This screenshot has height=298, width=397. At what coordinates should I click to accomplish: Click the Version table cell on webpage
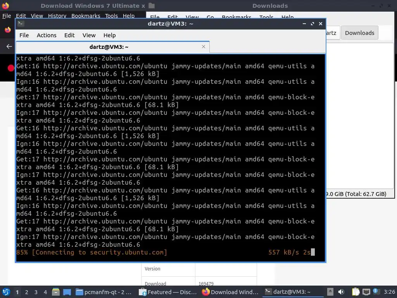click(x=168, y=269)
